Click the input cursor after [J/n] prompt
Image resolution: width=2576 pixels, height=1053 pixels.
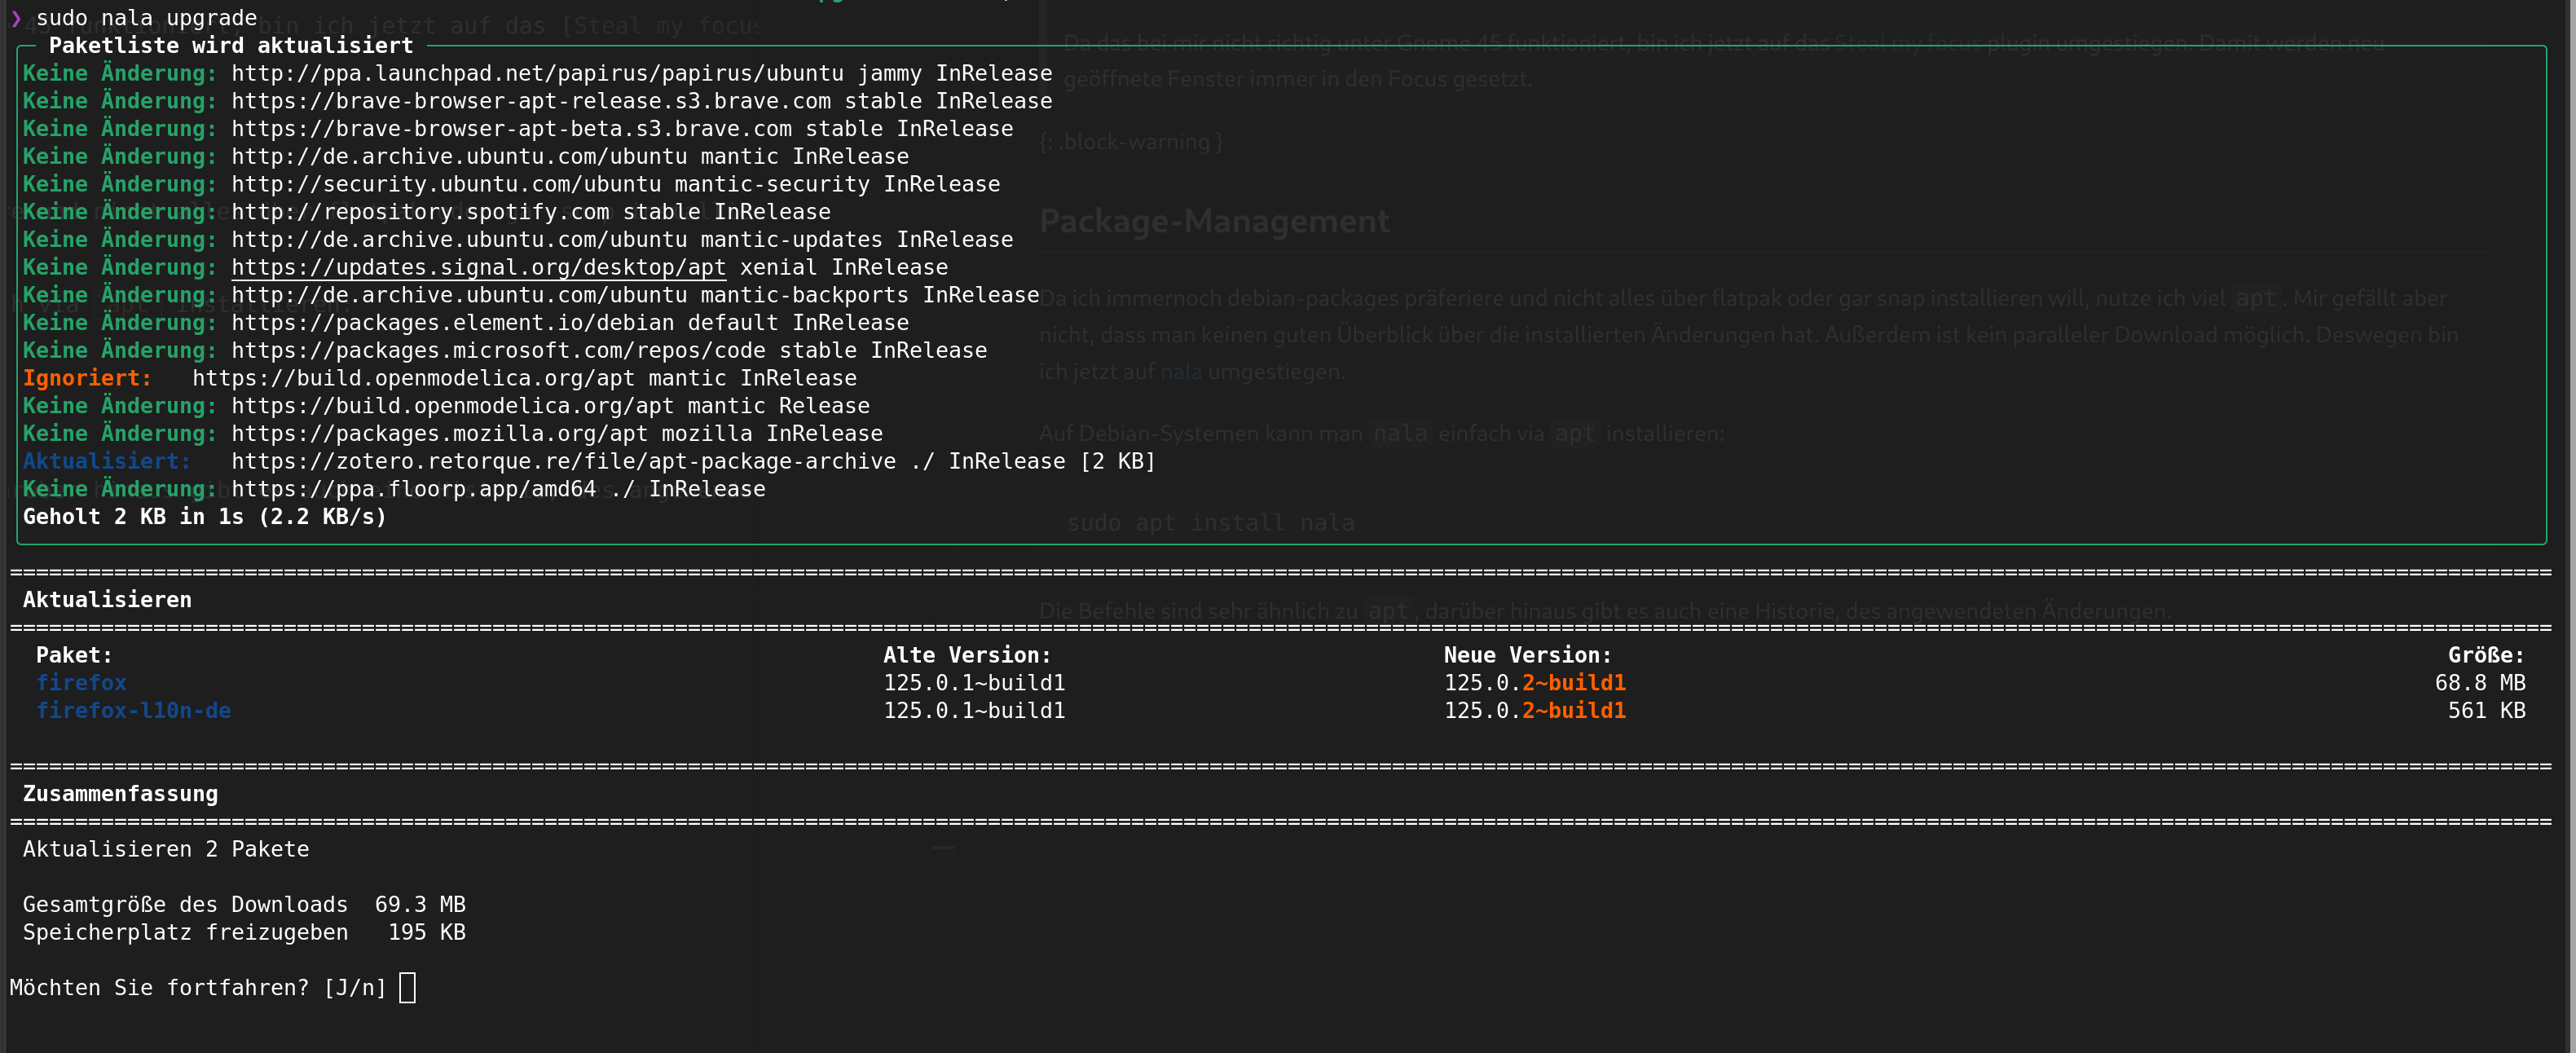coord(407,988)
